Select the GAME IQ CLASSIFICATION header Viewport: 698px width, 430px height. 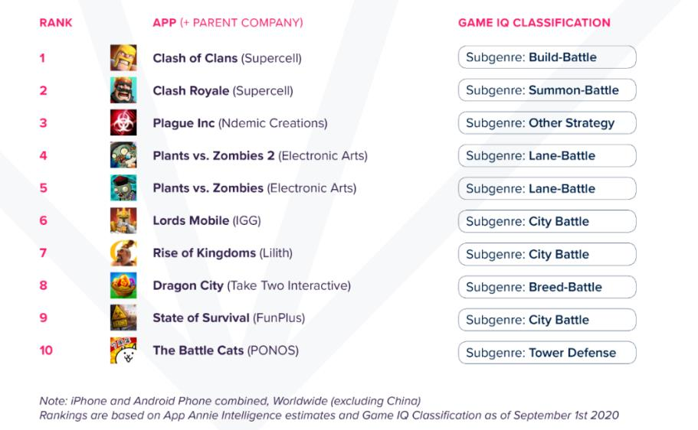[x=534, y=23]
